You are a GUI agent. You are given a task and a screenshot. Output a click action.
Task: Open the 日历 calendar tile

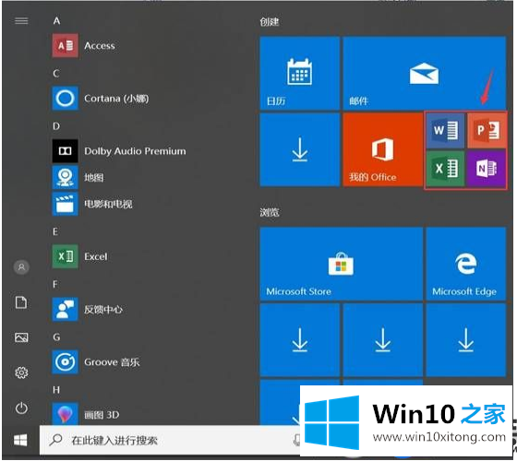click(299, 73)
